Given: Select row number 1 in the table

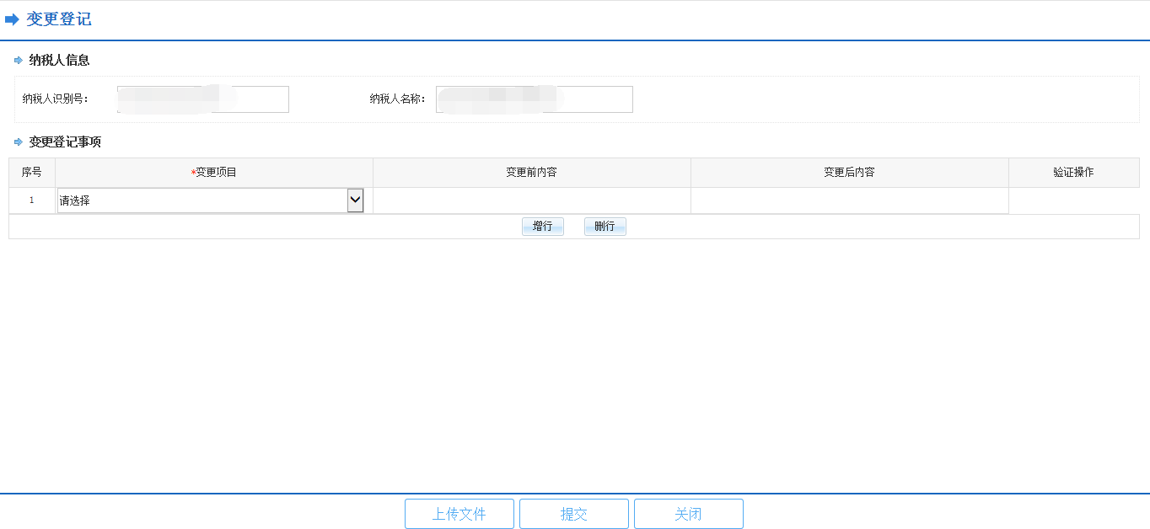Looking at the screenshot, I should [32, 200].
